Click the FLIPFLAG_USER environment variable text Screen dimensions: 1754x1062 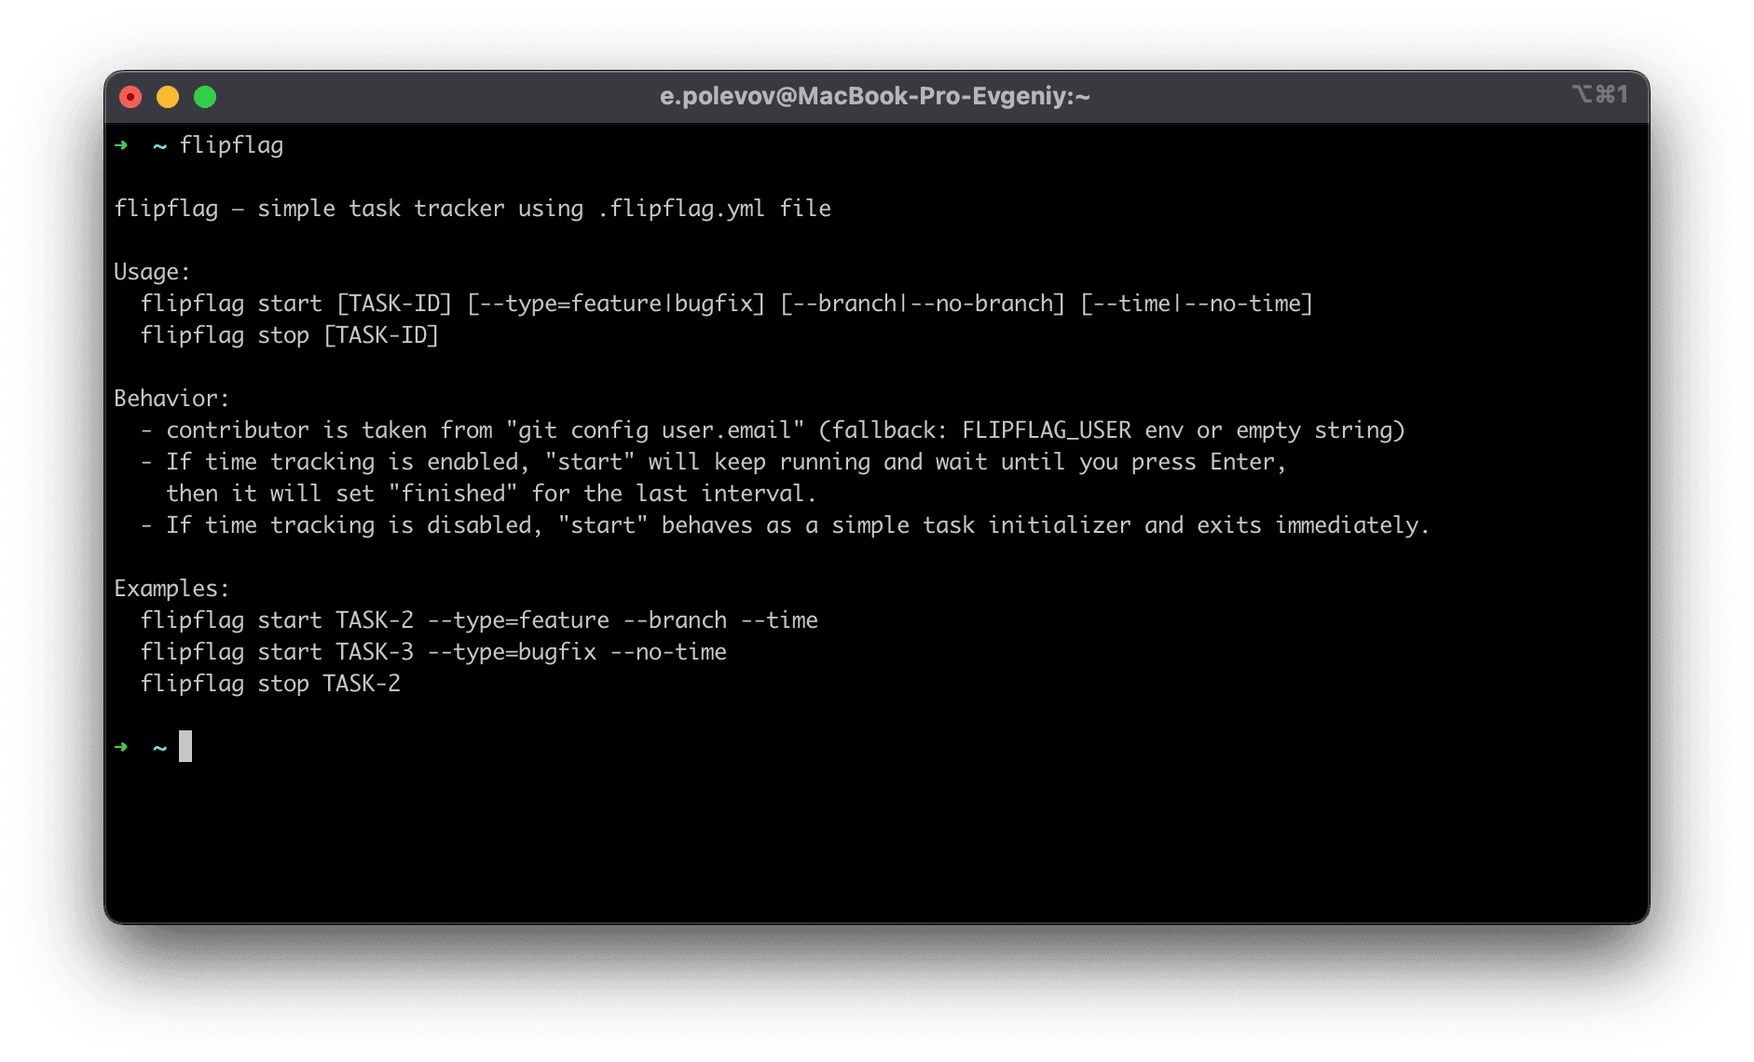coord(1044,429)
